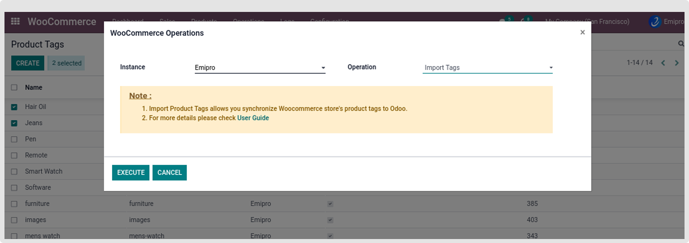Open the Remote tag row
Image resolution: width=689 pixels, height=243 pixels.
point(36,155)
